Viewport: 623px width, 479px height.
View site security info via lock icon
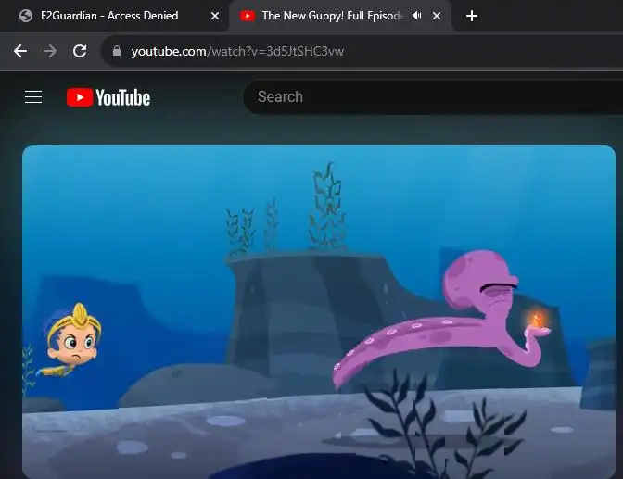click(117, 51)
